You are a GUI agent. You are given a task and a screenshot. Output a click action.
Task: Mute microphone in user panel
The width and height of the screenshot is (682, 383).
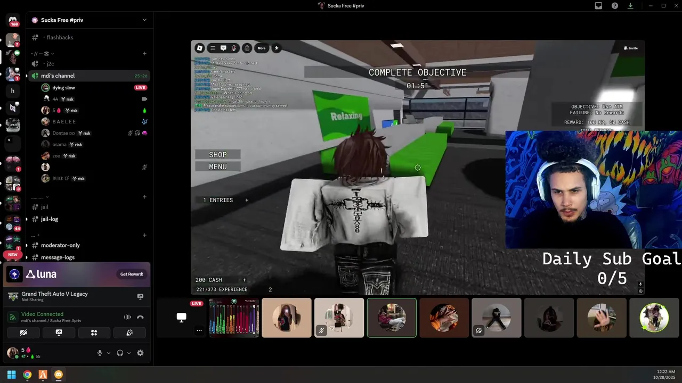pyautogui.click(x=100, y=353)
